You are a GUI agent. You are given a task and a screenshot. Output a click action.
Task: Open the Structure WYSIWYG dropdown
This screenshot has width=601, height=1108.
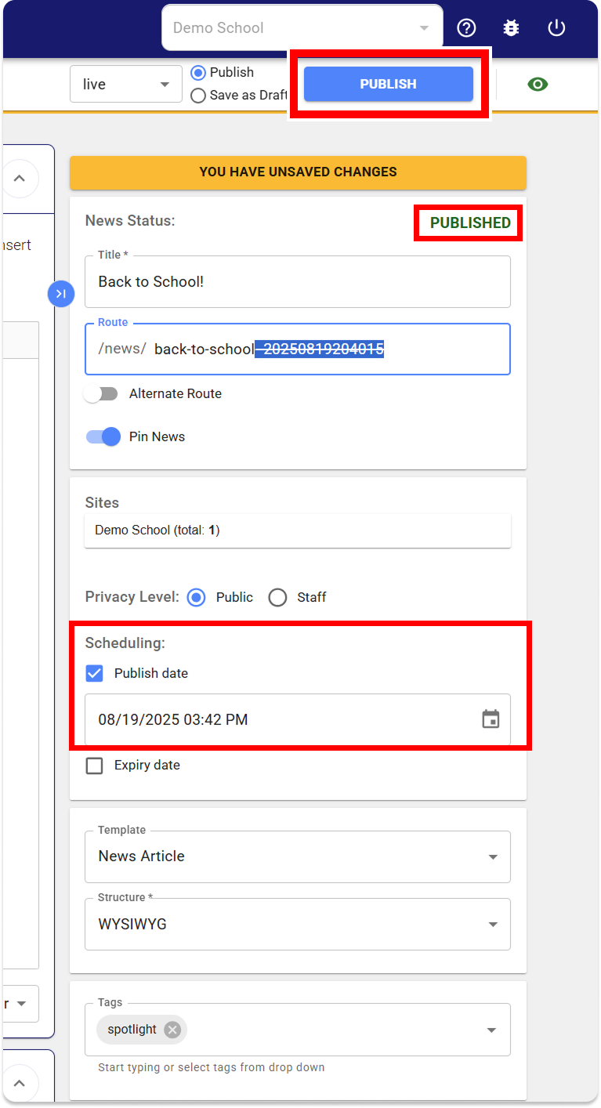298,925
